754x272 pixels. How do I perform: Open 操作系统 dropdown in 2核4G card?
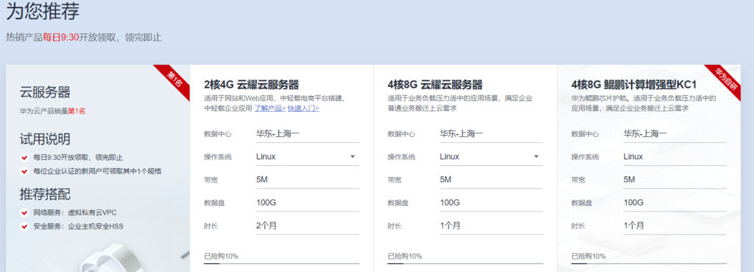[x=307, y=157]
